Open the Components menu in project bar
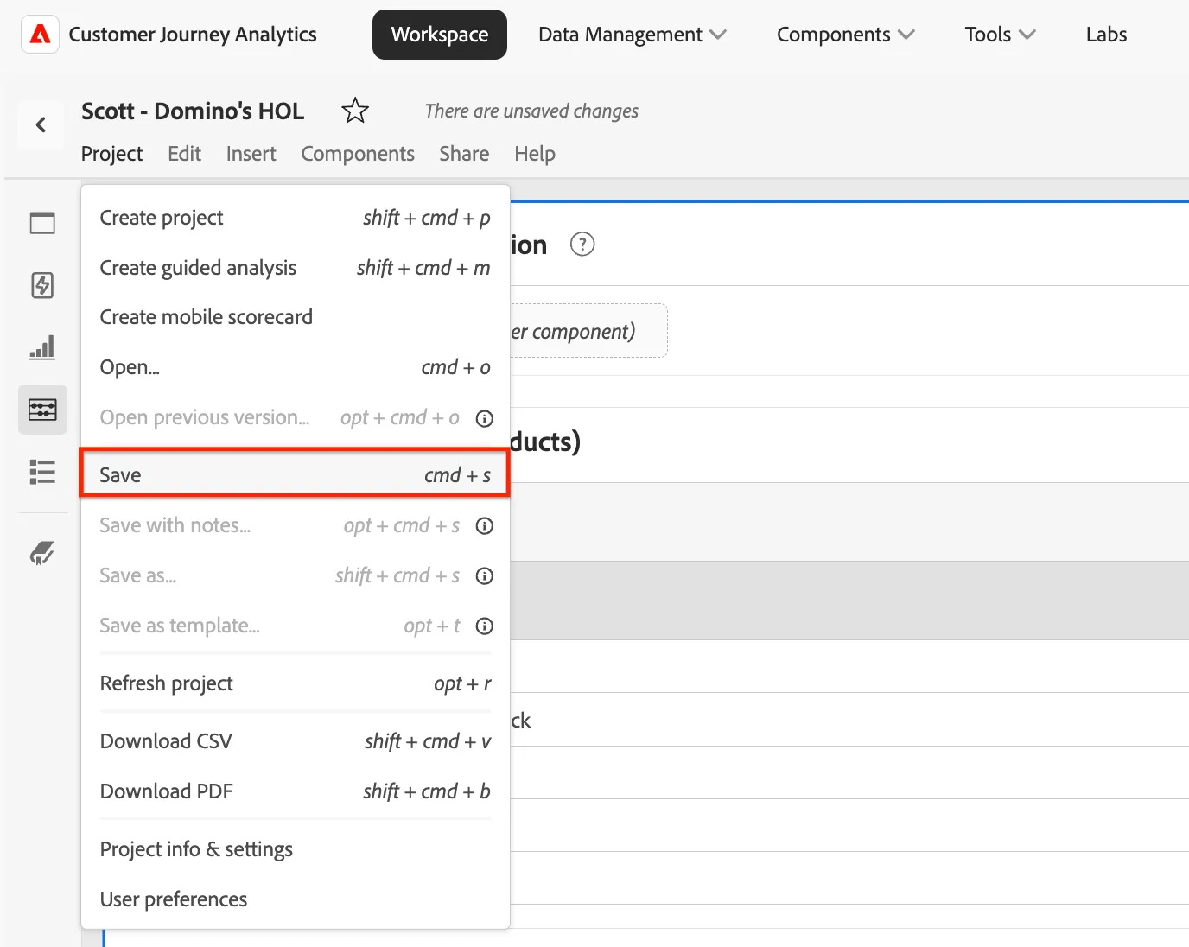The image size is (1189, 947). pyautogui.click(x=358, y=154)
